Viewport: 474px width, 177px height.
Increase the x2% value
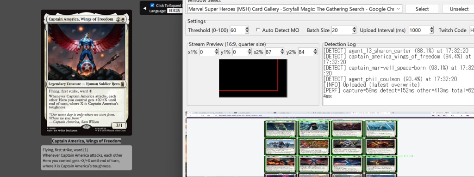pyautogui.click(x=282, y=50)
